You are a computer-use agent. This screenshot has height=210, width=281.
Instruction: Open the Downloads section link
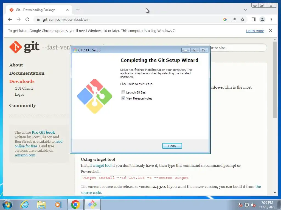click(x=22, y=81)
